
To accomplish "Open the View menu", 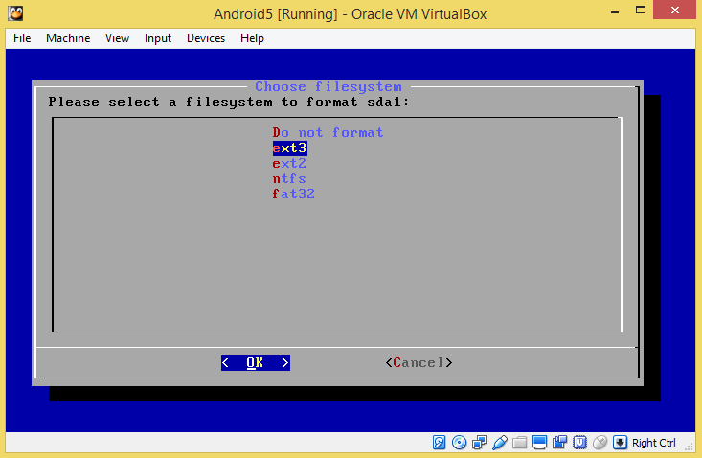I will click(x=117, y=38).
